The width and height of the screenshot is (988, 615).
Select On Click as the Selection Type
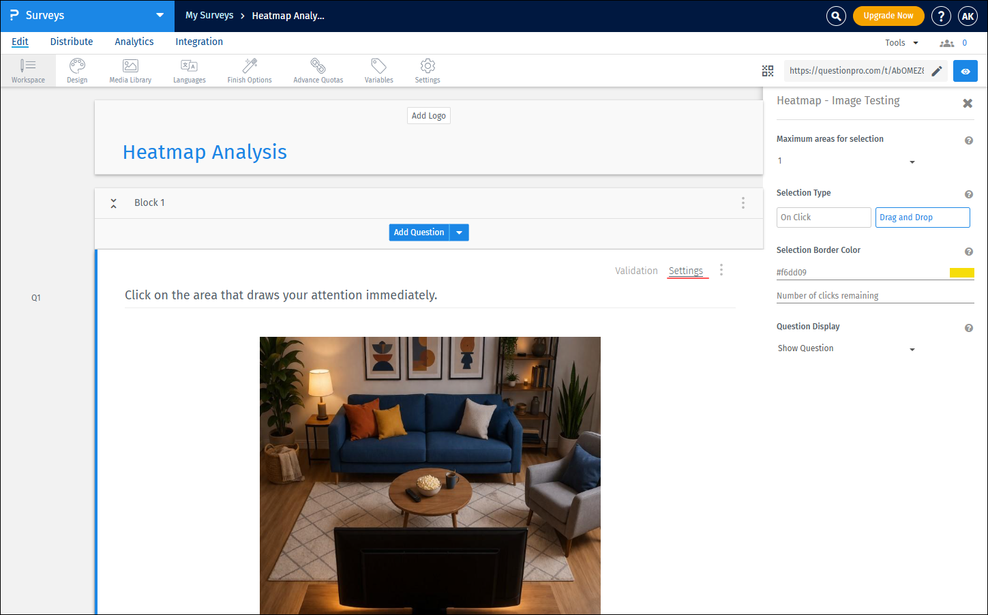[x=823, y=217]
